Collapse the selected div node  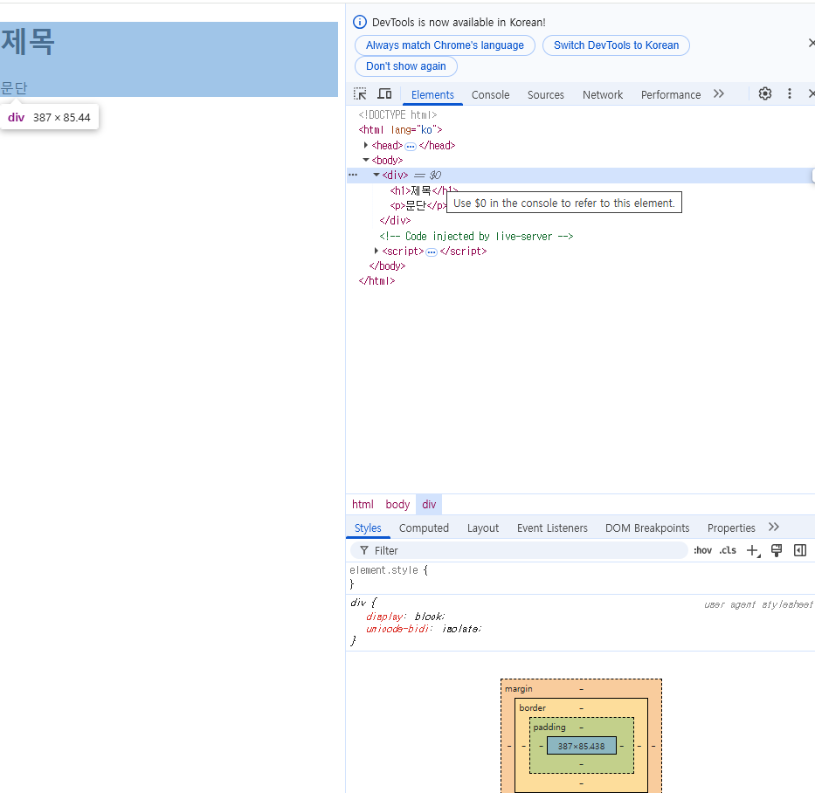pyautogui.click(x=376, y=176)
